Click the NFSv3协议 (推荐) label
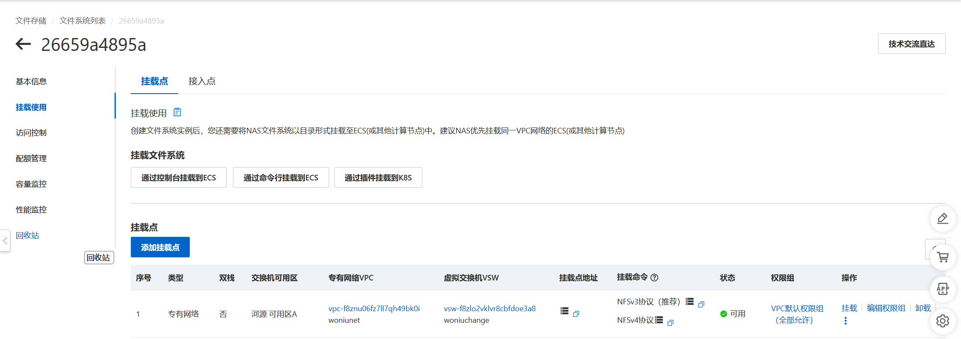961x339 pixels. (x=649, y=302)
